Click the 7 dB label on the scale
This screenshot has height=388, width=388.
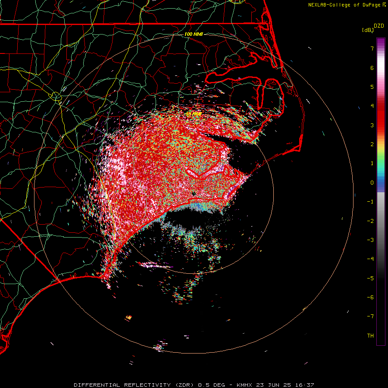click(372, 48)
